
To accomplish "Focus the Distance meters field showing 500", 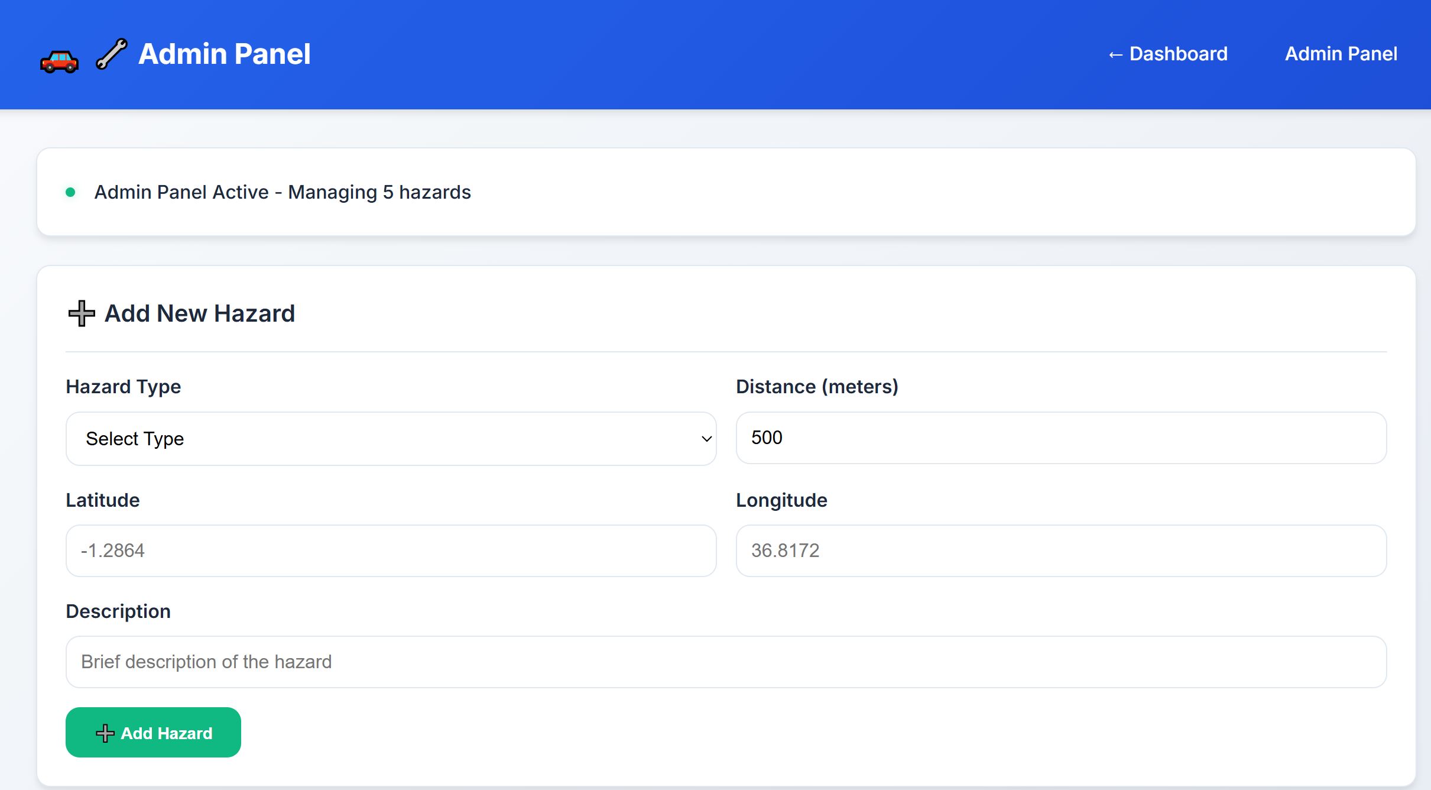I will pyautogui.click(x=1060, y=438).
